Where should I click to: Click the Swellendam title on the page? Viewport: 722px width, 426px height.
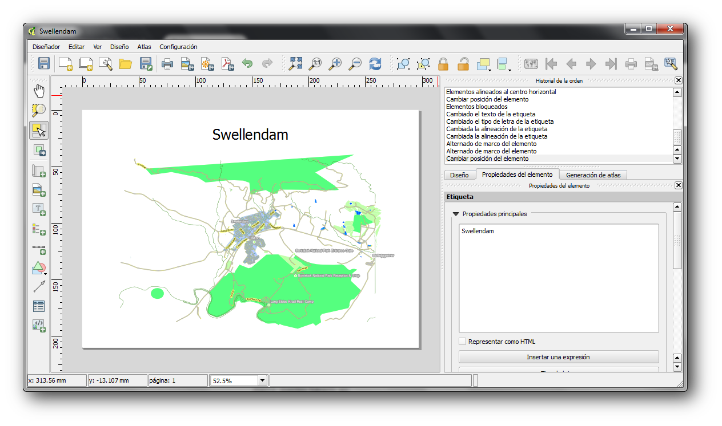250,135
